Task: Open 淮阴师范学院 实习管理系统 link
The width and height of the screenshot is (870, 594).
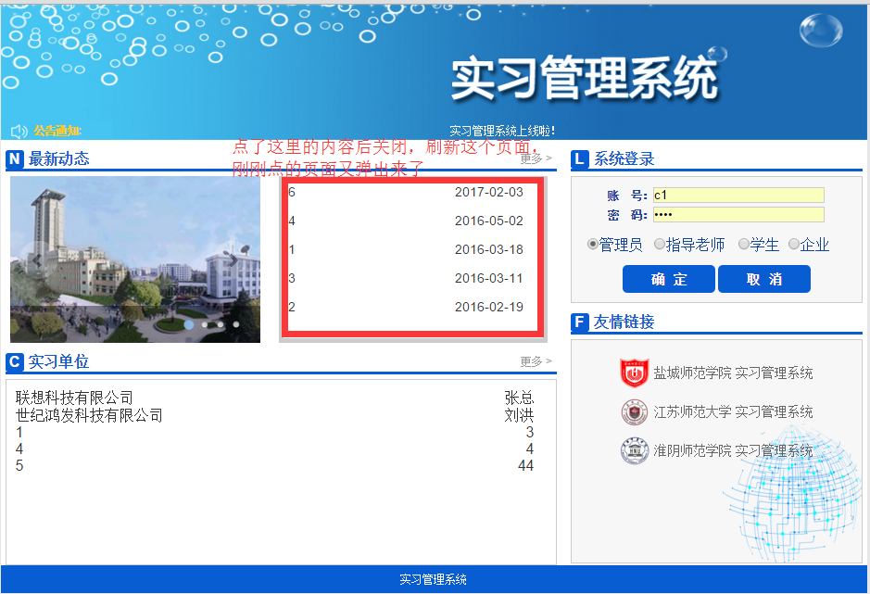Action: coord(733,450)
